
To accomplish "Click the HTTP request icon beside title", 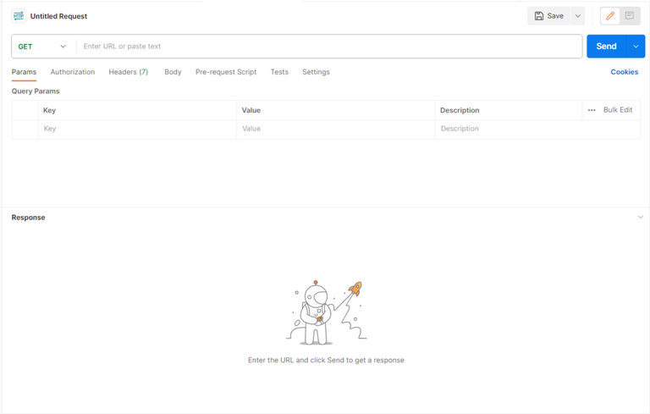I will (19, 16).
